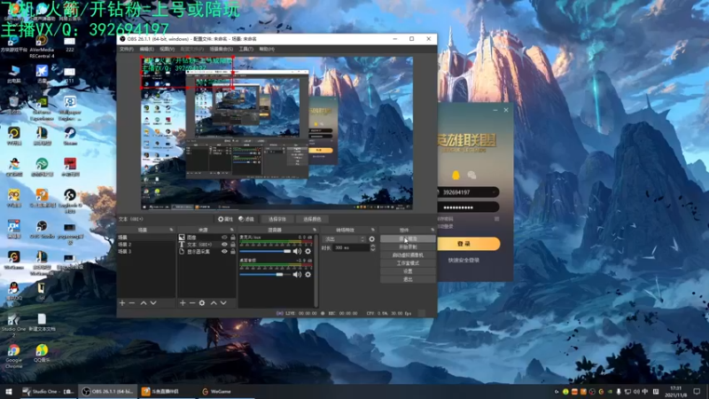Mute the microphone/Aux audio channel
709x399 pixels.
297,251
